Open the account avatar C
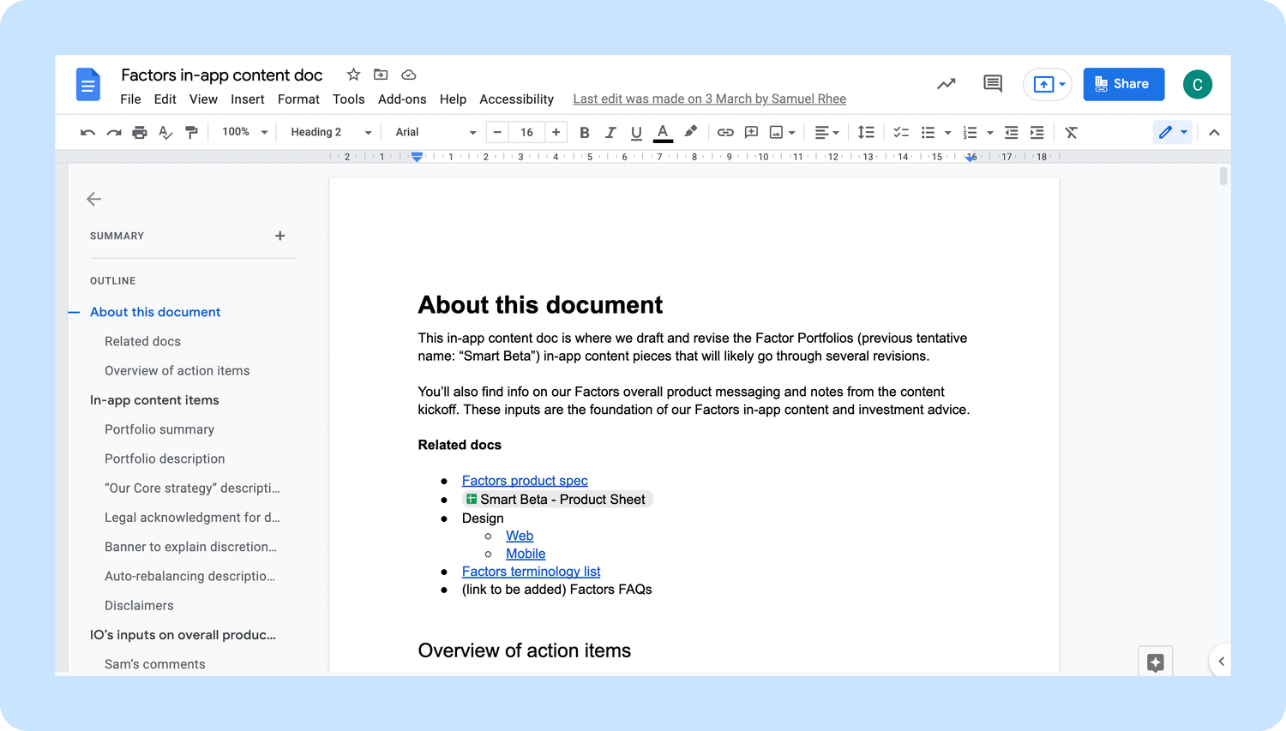Viewport: 1286px width, 731px height. (1198, 84)
